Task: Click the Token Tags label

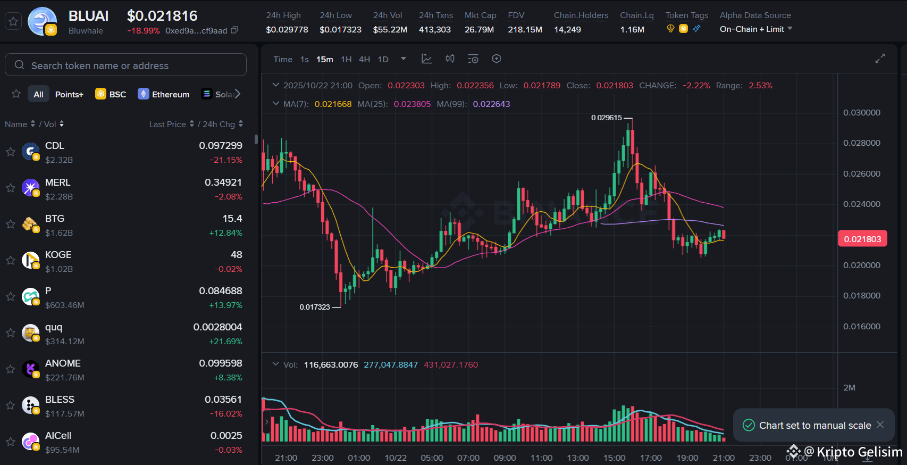Action: coord(687,15)
